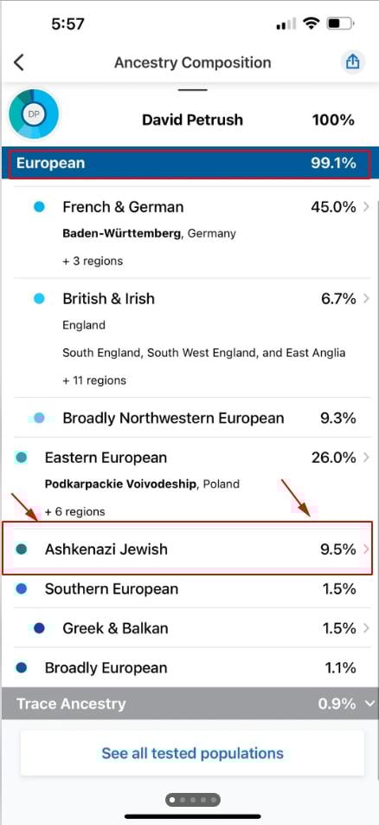Click the Ashkenazi Jewish color dot

point(22,549)
